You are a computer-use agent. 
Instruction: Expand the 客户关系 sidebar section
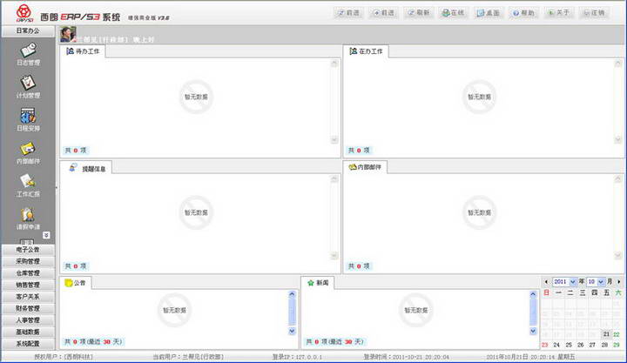click(28, 297)
